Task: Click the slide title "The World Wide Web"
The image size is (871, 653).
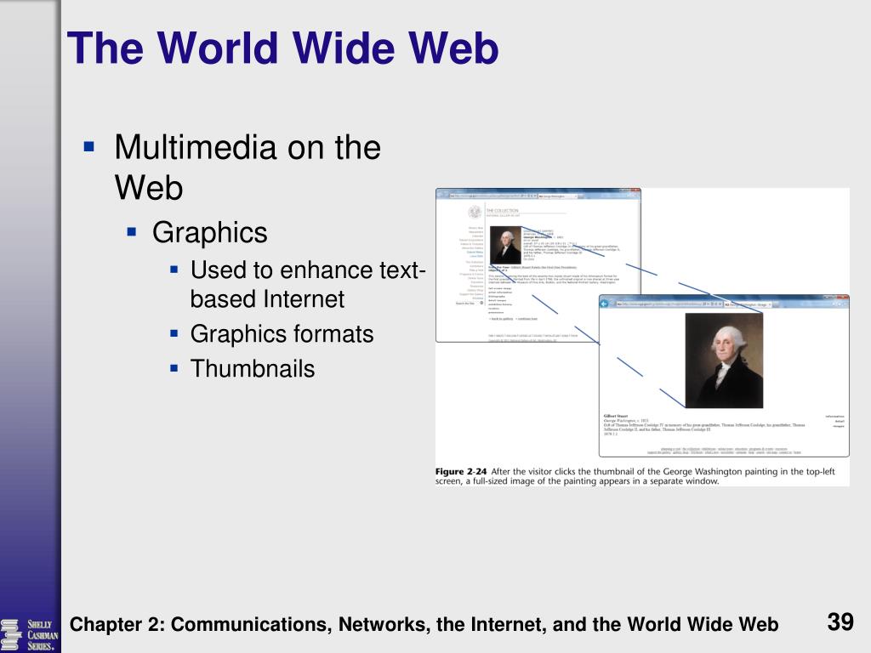Action: [282, 48]
